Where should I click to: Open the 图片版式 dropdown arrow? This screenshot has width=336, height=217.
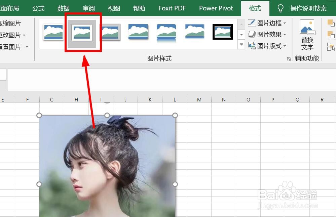click(x=285, y=46)
